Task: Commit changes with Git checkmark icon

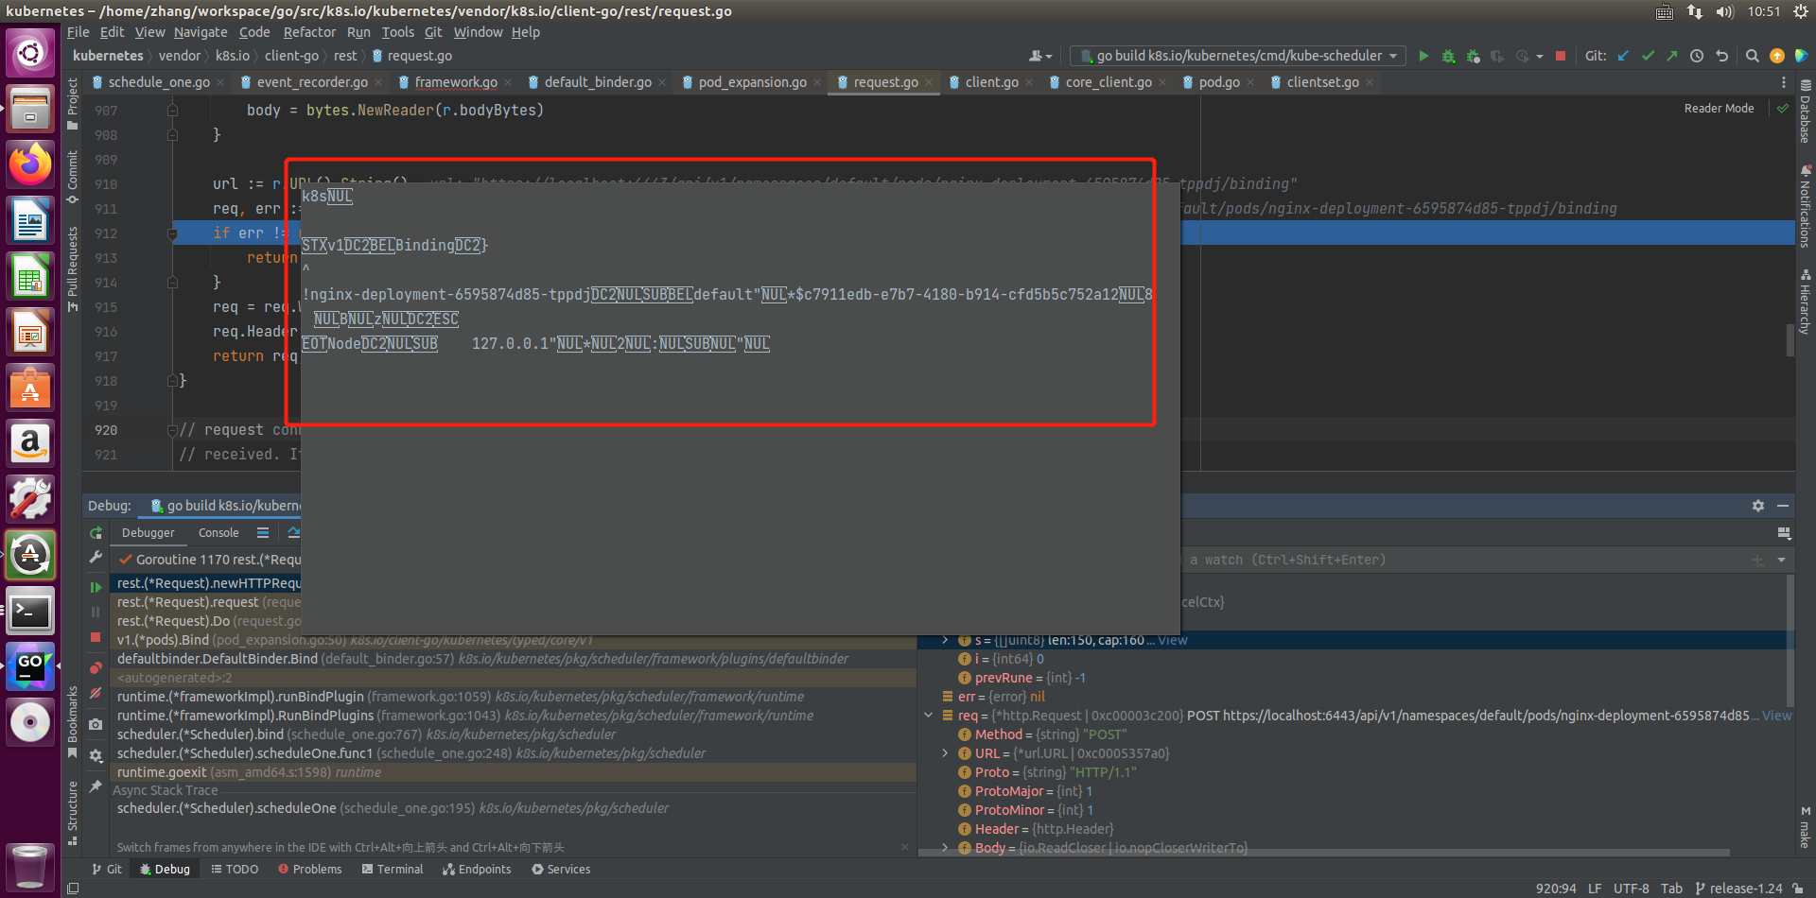Action: (x=1648, y=56)
